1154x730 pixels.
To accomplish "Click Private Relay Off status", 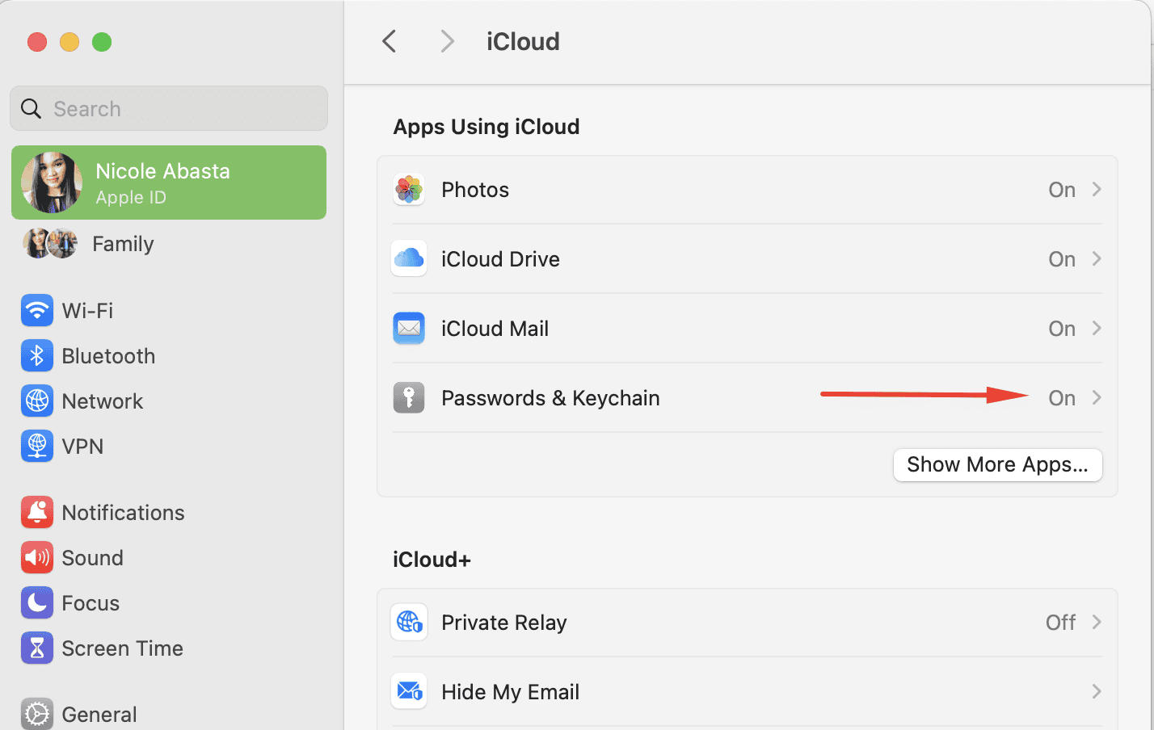I will click(x=1060, y=623).
